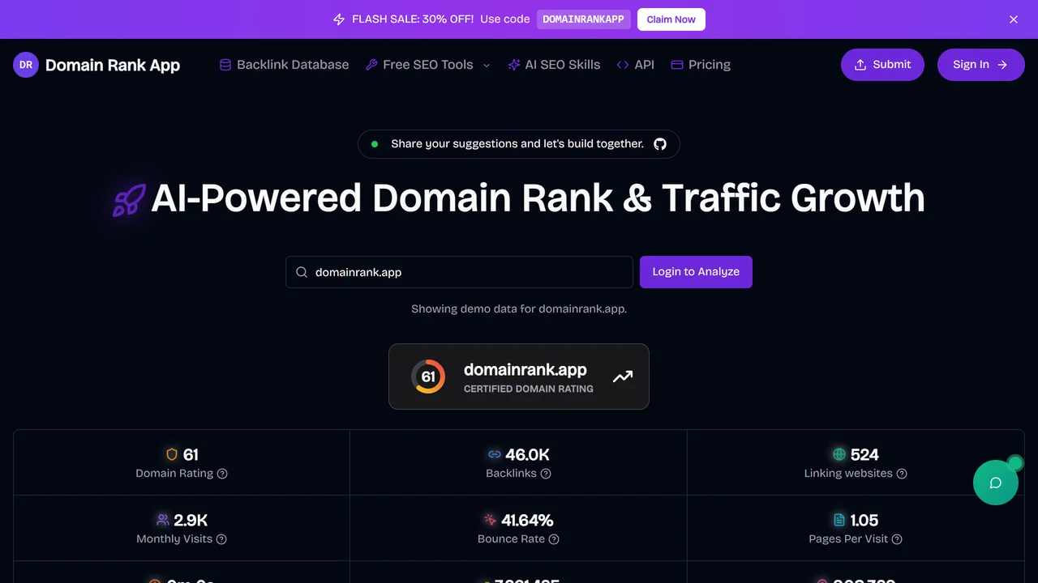Click the code brackets API icon

pyautogui.click(x=623, y=65)
